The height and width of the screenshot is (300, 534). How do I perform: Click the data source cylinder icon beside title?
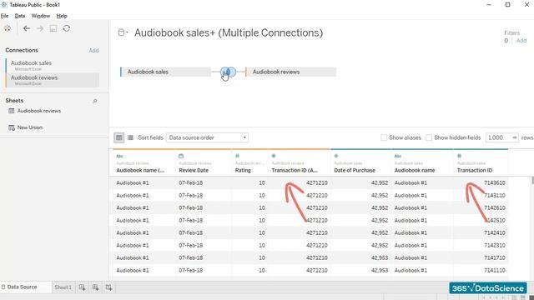pyautogui.click(x=121, y=32)
